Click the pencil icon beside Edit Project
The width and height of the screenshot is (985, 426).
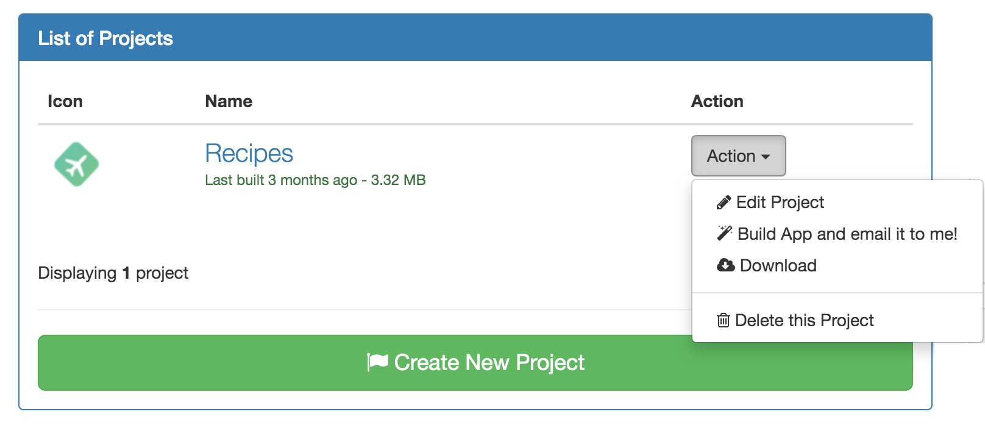[724, 203]
